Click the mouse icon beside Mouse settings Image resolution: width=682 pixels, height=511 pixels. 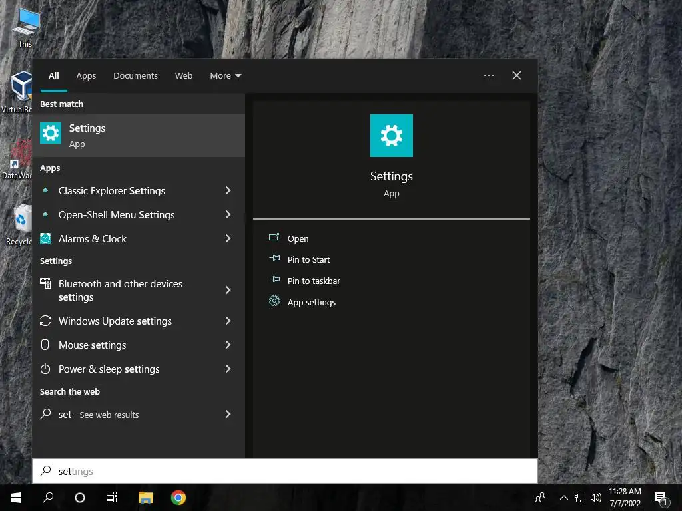[45, 345]
